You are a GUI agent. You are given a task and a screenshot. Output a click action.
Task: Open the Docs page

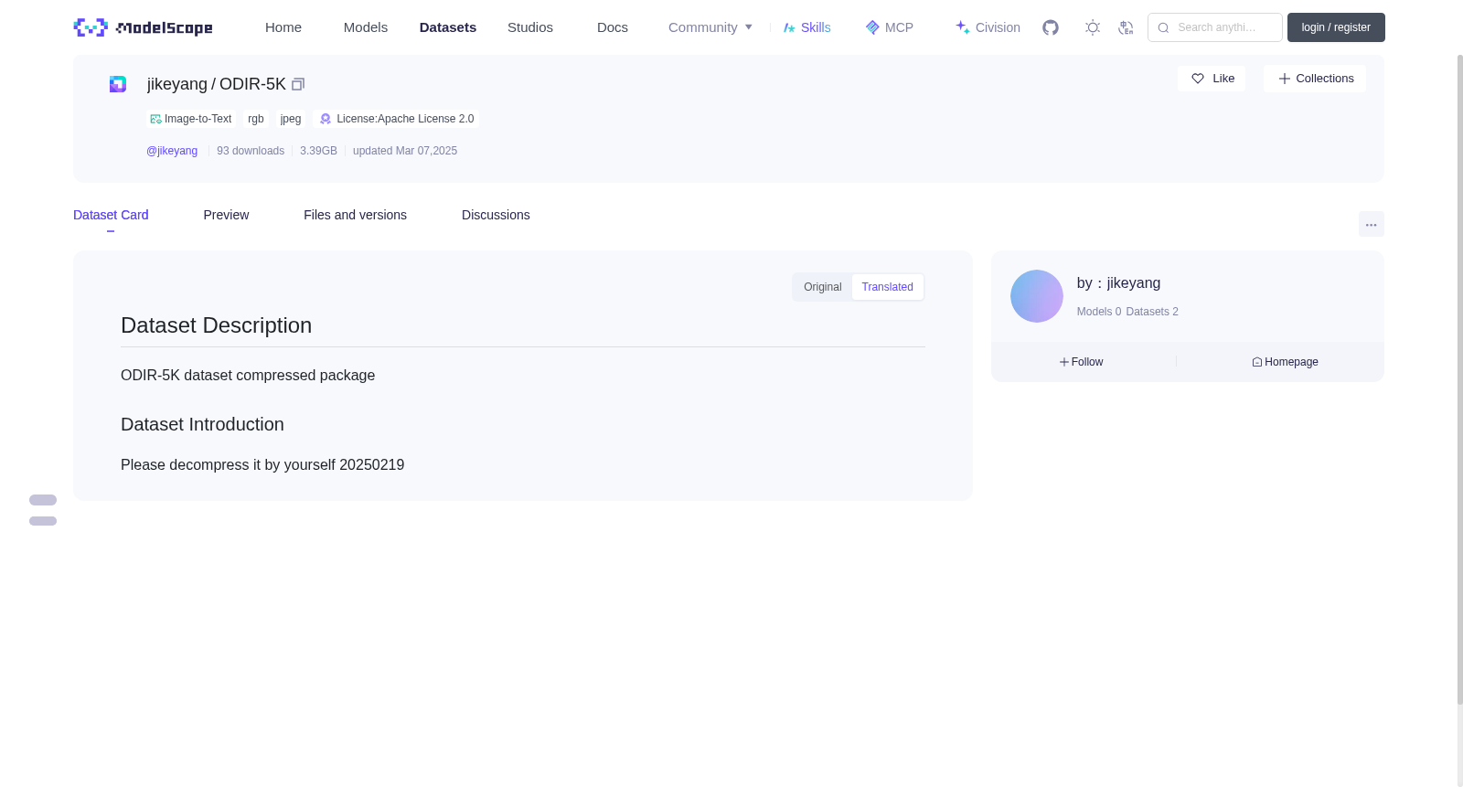613,27
